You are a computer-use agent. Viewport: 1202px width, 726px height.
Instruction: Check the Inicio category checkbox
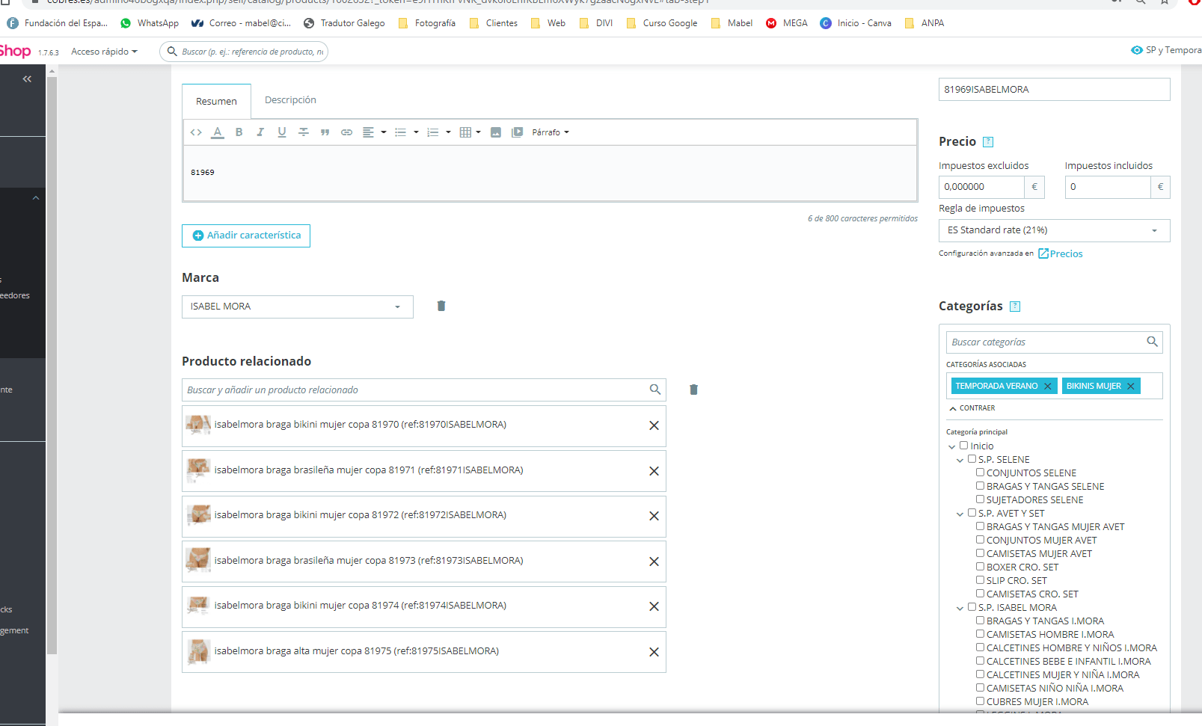tap(964, 446)
